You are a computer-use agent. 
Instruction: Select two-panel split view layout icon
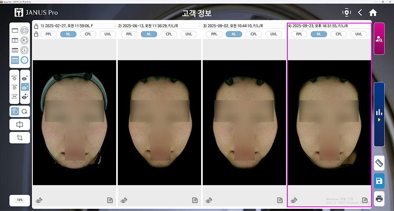pos(15,40)
